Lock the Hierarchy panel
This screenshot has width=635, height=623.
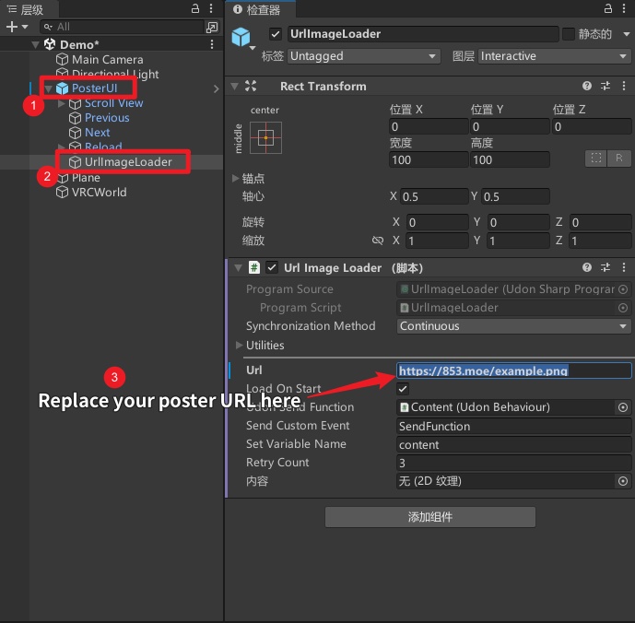(x=195, y=8)
